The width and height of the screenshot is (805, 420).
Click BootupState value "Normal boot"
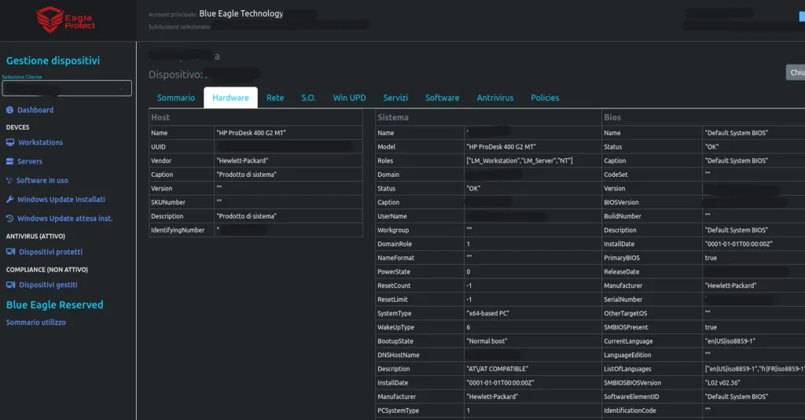(x=487, y=341)
